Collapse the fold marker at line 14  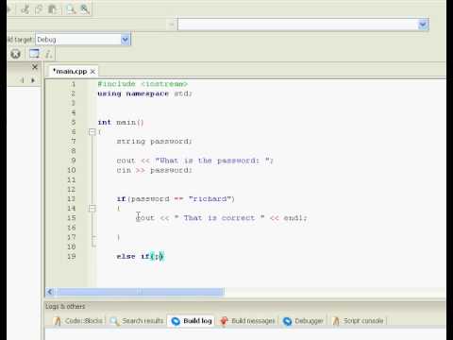(92, 208)
